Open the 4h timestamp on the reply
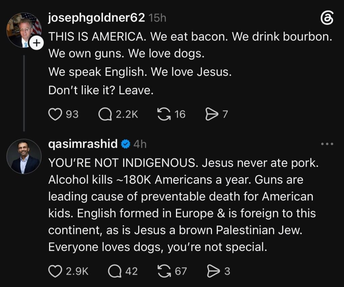The width and height of the screenshot is (344, 287). point(140,144)
